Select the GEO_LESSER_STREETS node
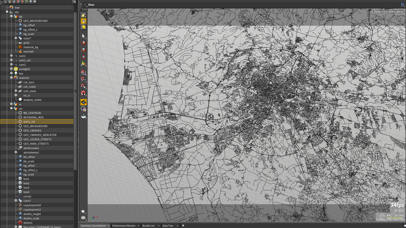This screenshot has width=406, height=228. pyautogui.click(x=37, y=139)
